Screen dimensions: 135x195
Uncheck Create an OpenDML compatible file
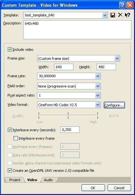click(10, 170)
